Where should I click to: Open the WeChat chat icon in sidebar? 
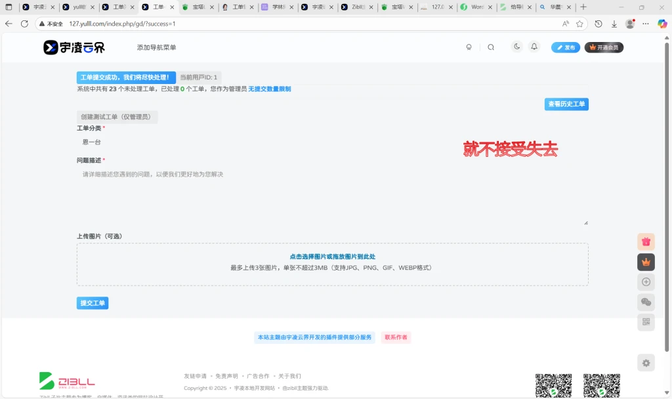[646, 302]
